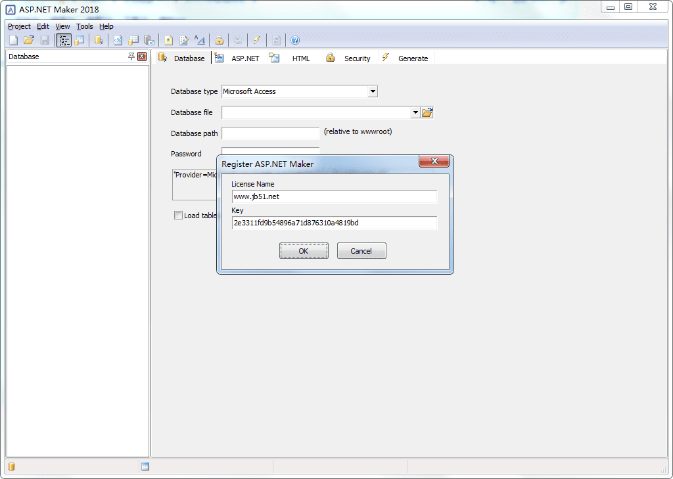Close the Register ASP.NET Maker dialog

click(x=434, y=161)
